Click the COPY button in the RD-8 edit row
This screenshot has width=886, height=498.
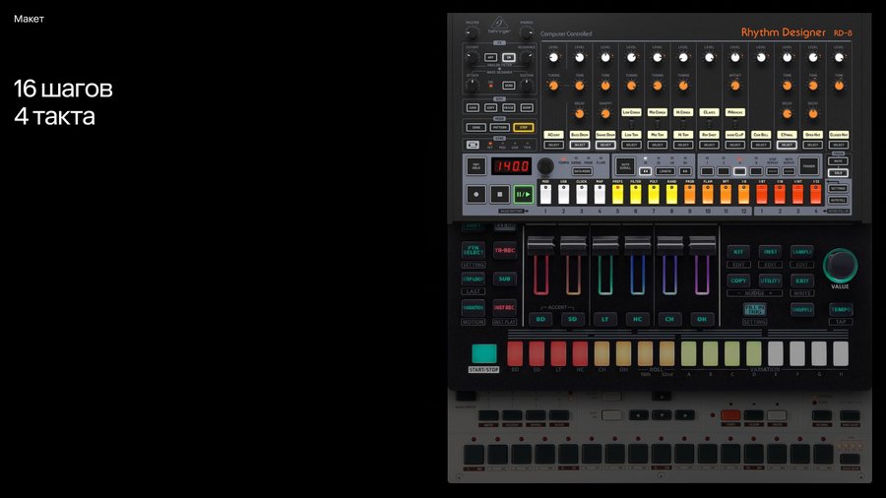[490, 107]
